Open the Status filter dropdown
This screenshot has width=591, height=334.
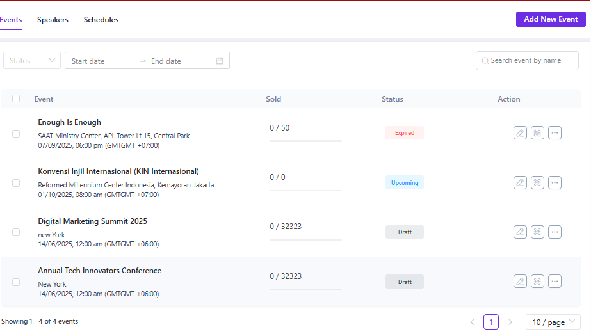32,61
